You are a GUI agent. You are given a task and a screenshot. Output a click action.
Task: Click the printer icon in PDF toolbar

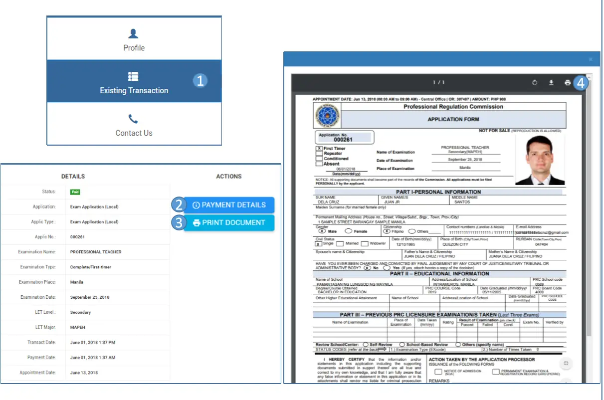(x=567, y=82)
